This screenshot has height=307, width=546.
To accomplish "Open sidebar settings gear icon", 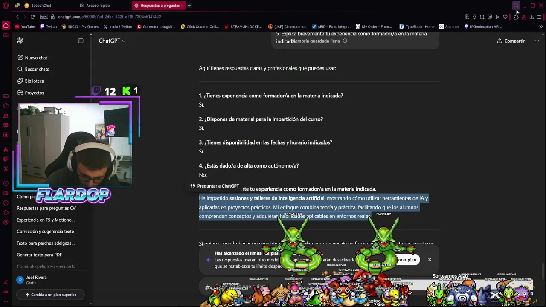I will (x=6, y=222).
